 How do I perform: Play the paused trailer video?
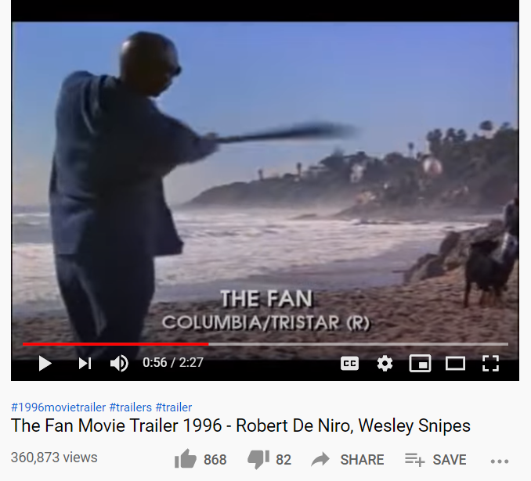(45, 364)
